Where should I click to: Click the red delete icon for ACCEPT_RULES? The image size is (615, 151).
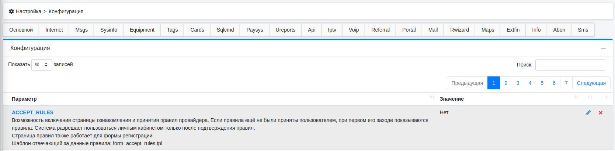601,113
